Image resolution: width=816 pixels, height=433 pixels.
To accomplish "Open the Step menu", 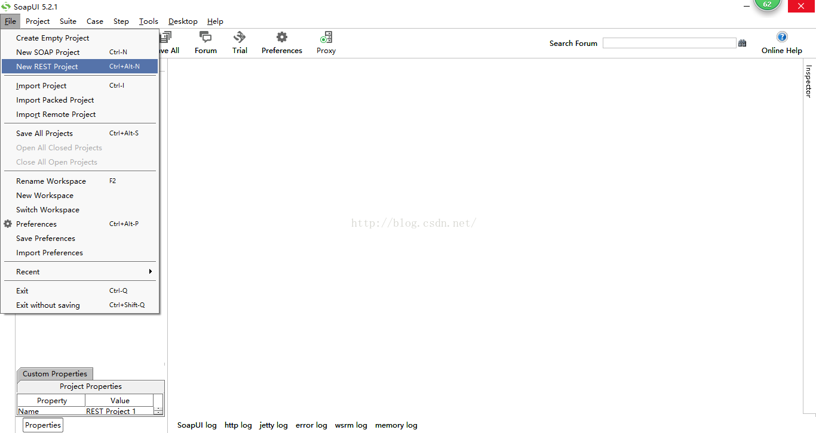I will click(121, 21).
